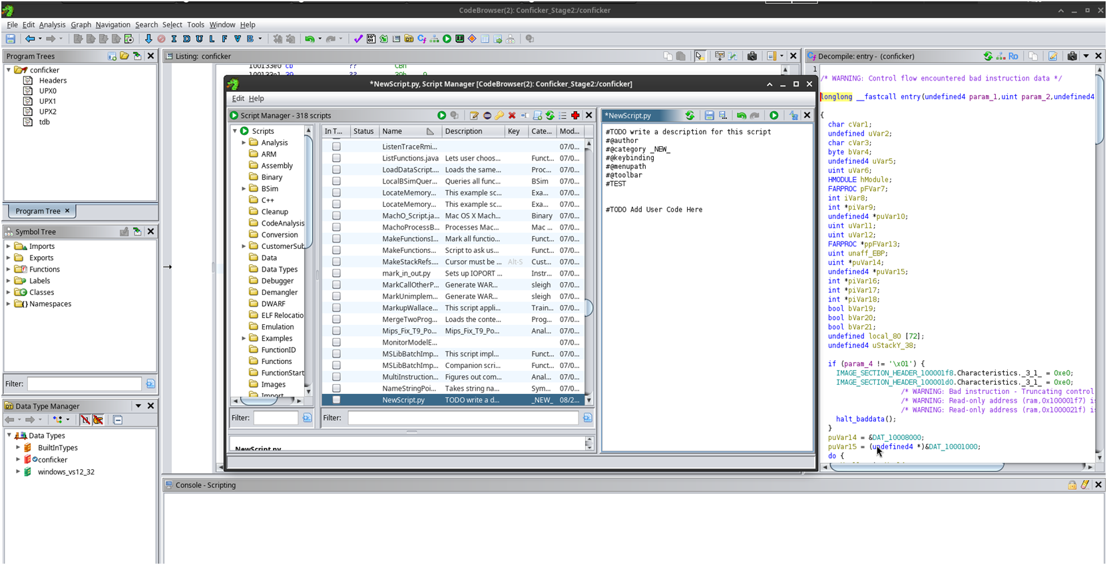Click the filter options icon beside Symbol Tree filter
Viewport: 1107px width, 565px height.
pyautogui.click(x=150, y=384)
